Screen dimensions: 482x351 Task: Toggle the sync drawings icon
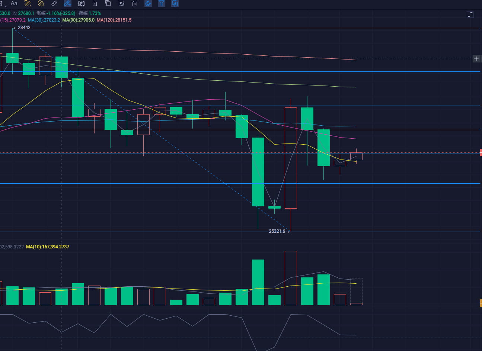click(x=175, y=3)
